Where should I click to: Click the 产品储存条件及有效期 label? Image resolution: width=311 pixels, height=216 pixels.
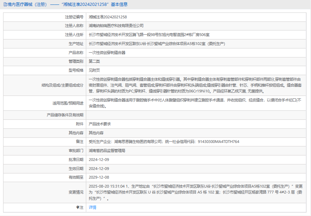65,115
